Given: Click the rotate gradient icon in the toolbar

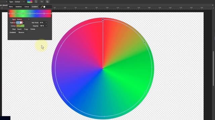Looking at the screenshot, I should (36, 2).
